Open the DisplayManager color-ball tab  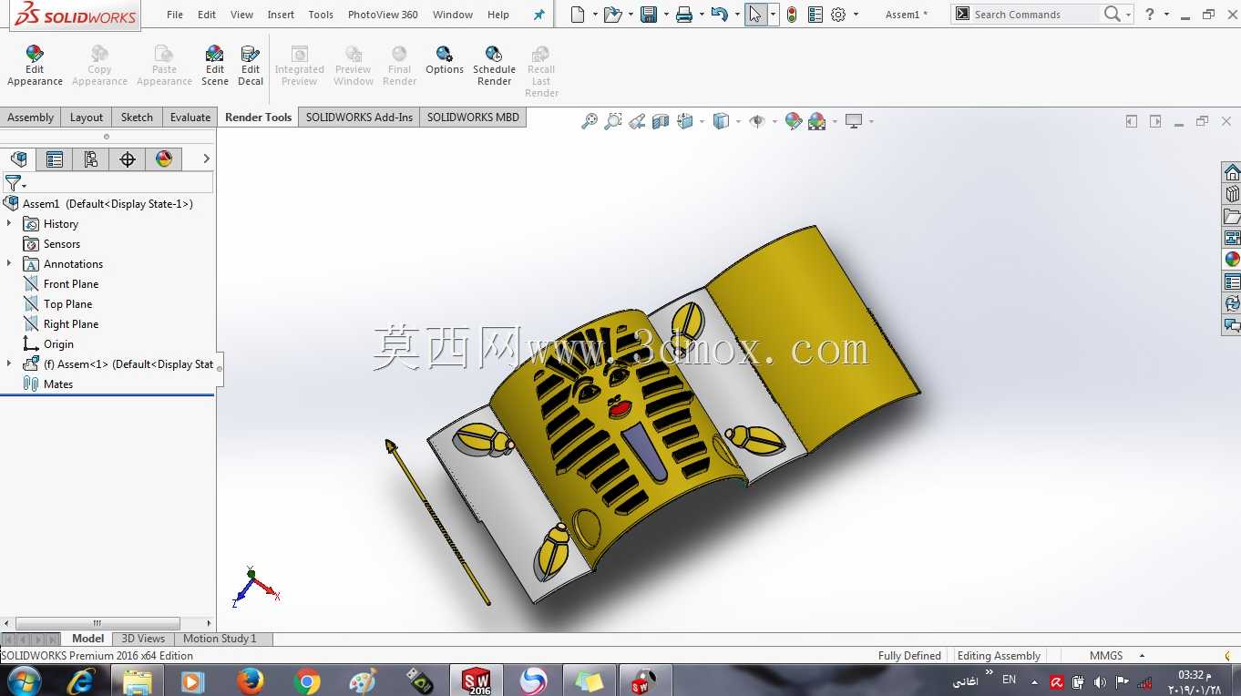pos(164,159)
